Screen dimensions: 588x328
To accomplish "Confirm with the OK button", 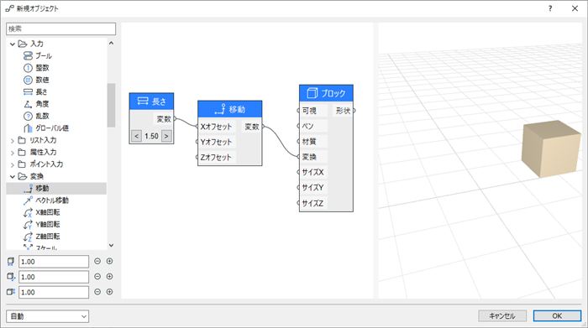I will click(x=557, y=316).
